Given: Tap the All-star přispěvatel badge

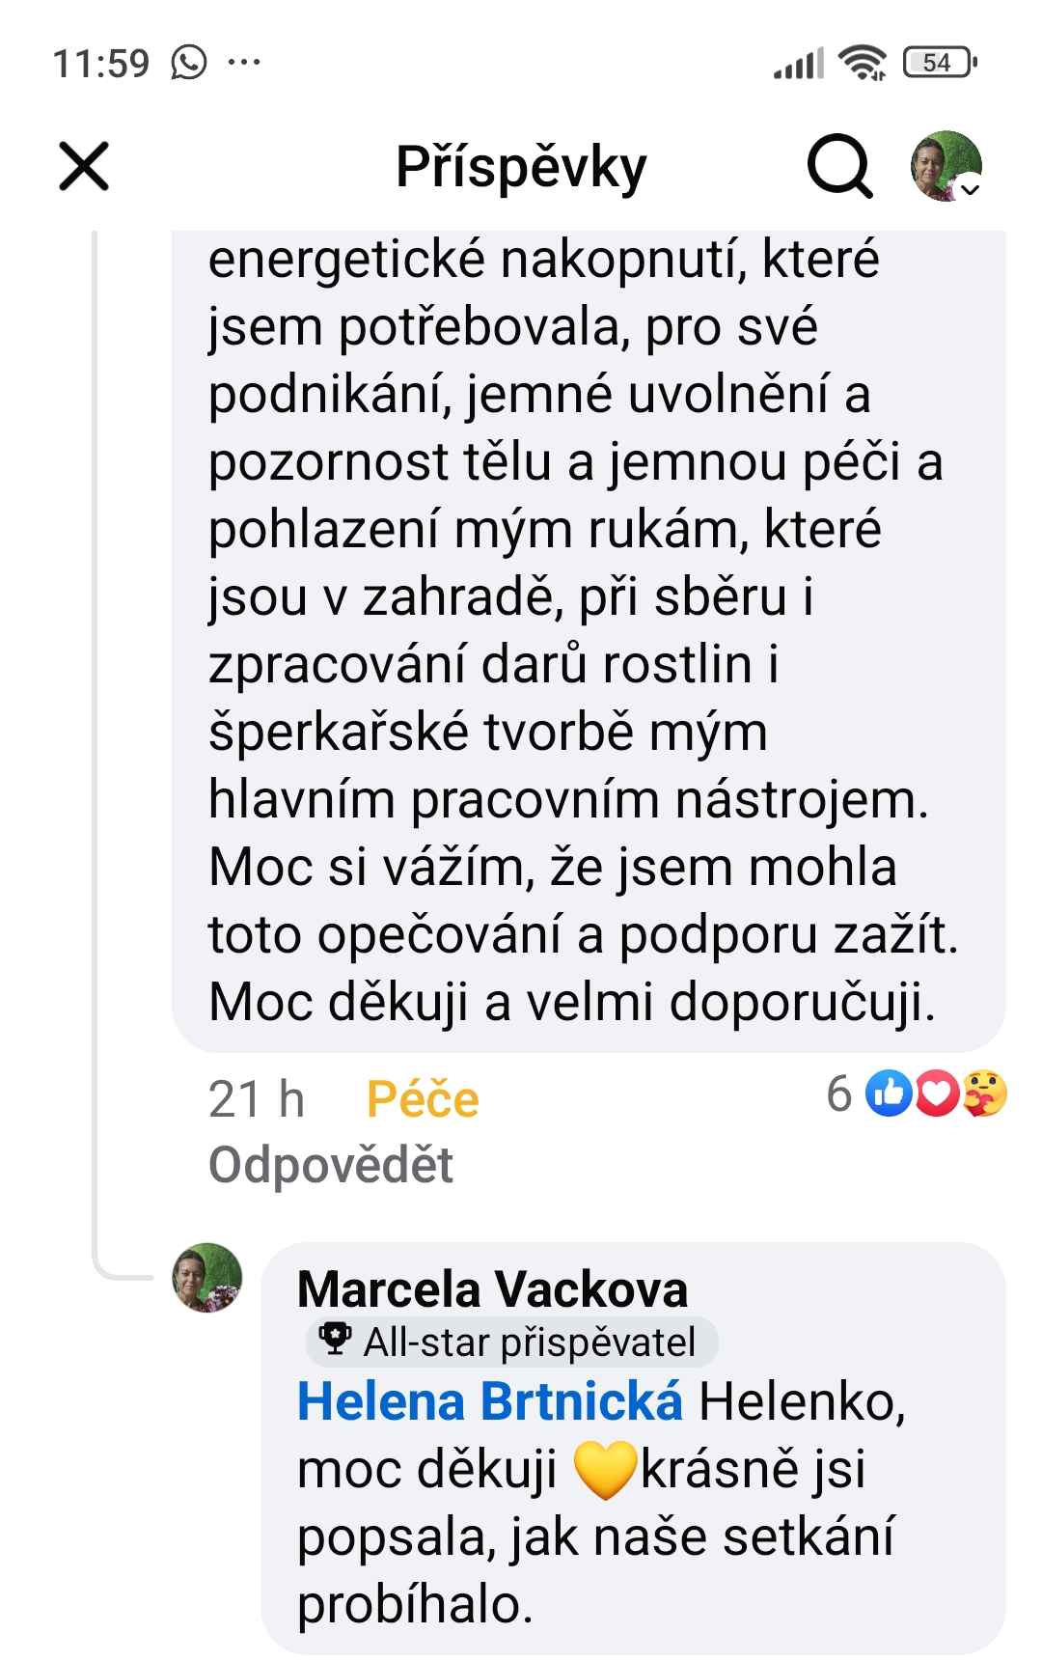Looking at the screenshot, I should [529, 1342].
